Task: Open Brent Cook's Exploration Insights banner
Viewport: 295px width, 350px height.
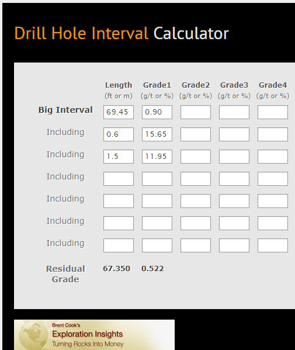Action: 94,335
